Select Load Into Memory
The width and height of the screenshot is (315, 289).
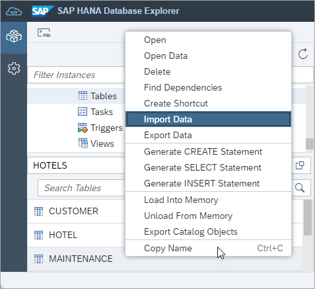[208, 200]
